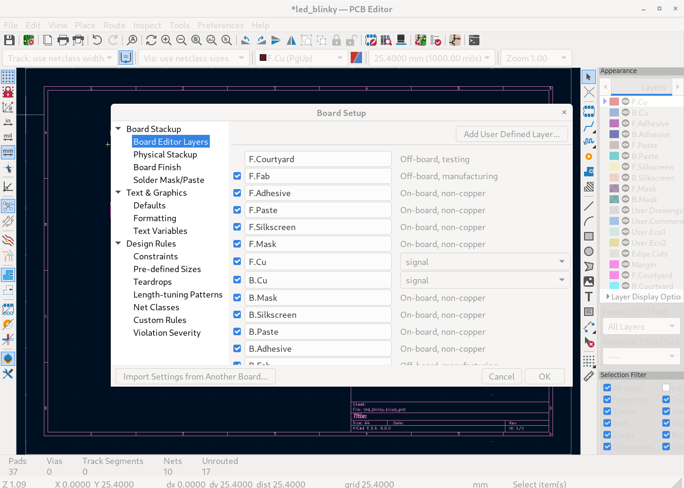The height and width of the screenshot is (488, 684).
Task: Open the Route menu
Action: (114, 25)
